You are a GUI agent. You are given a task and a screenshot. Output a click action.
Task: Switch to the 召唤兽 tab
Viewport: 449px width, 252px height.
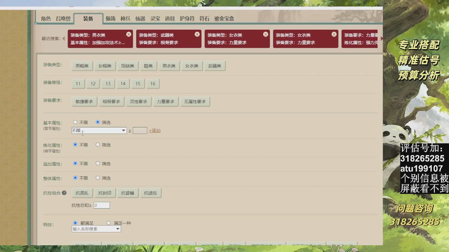(x=63, y=19)
